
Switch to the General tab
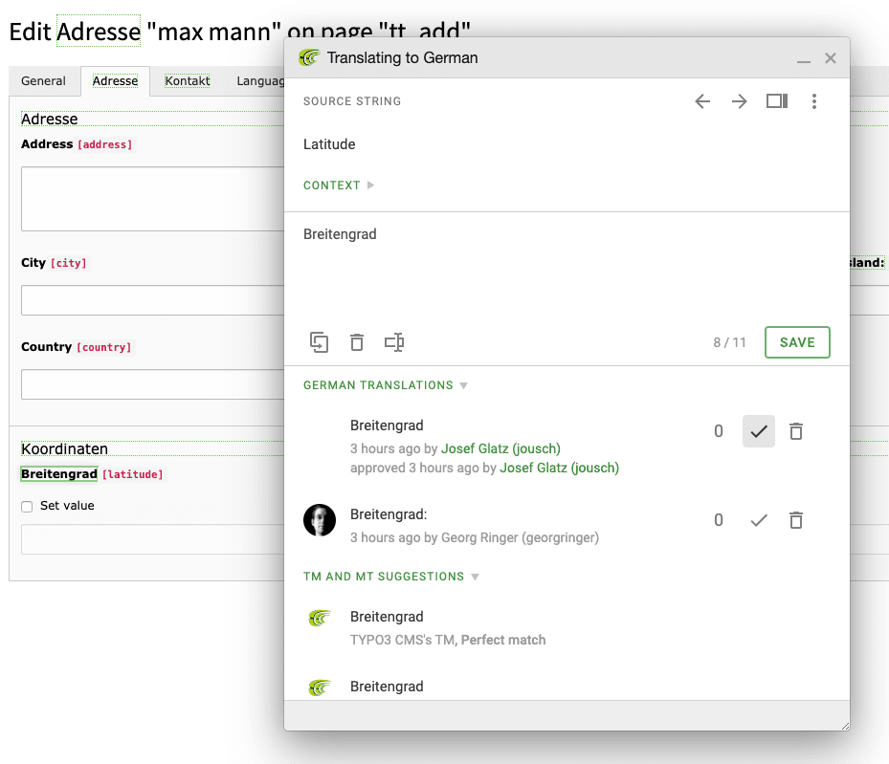click(44, 81)
